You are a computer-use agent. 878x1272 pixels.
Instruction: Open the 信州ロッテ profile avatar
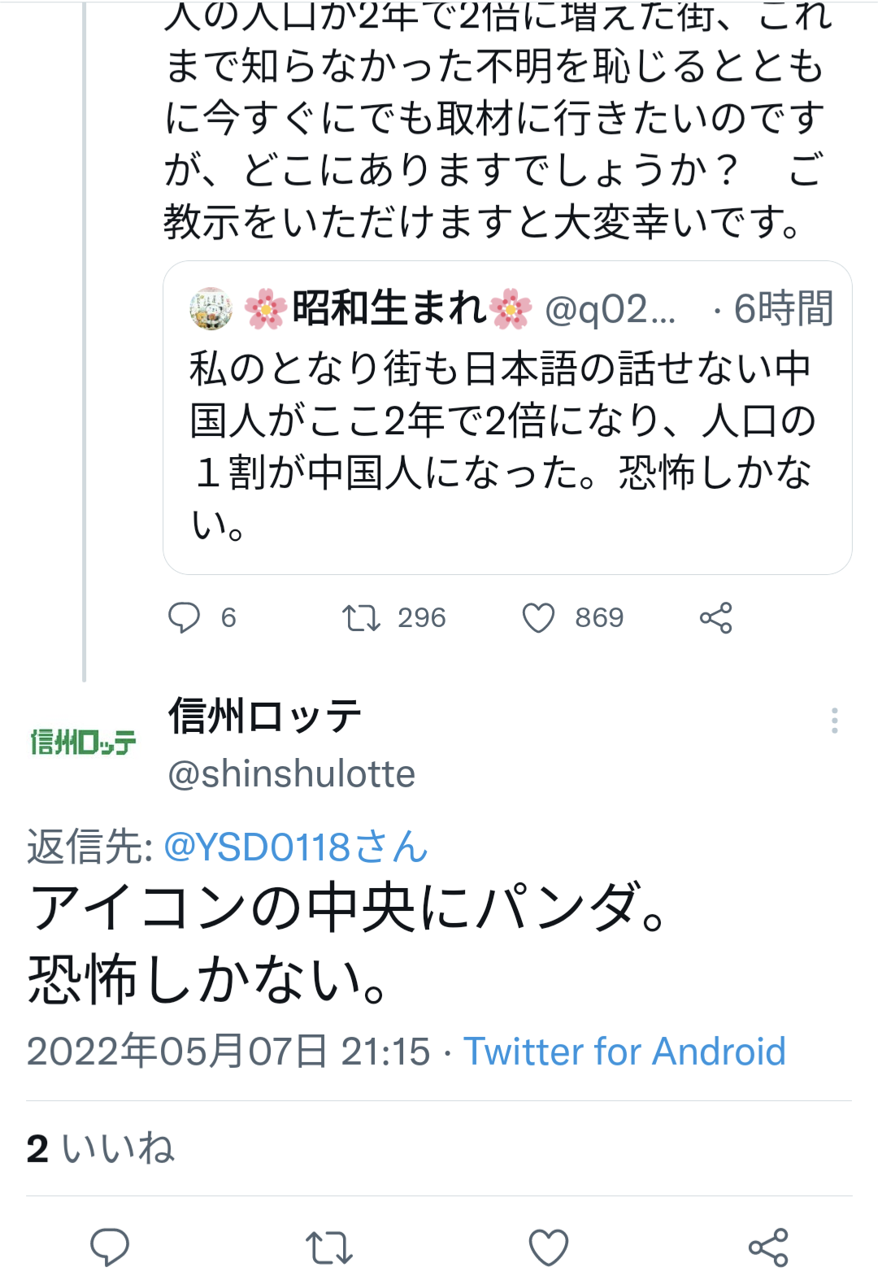tap(83, 742)
